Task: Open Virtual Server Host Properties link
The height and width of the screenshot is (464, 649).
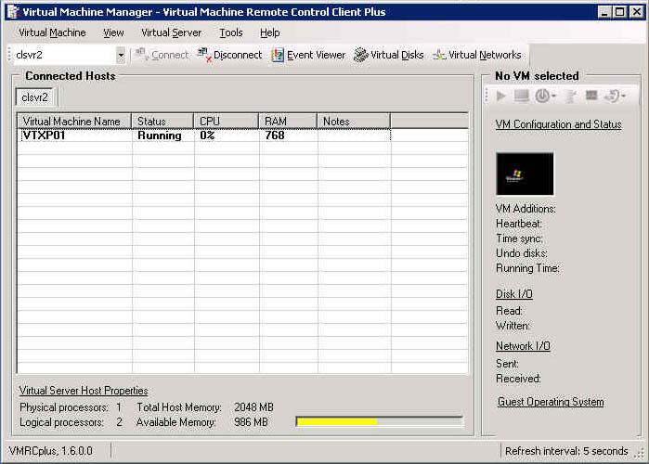Action: 84,391
